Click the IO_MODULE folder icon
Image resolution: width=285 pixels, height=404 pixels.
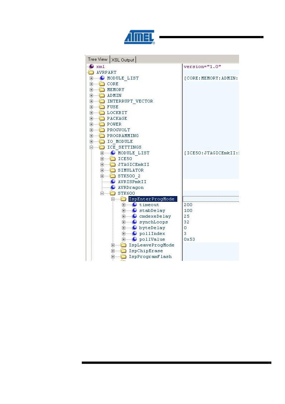point(102,141)
